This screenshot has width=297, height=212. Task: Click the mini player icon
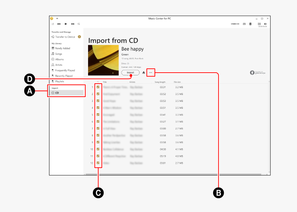(250, 24)
